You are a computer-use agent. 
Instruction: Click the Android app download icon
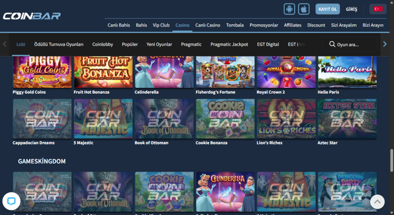[x=289, y=9]
